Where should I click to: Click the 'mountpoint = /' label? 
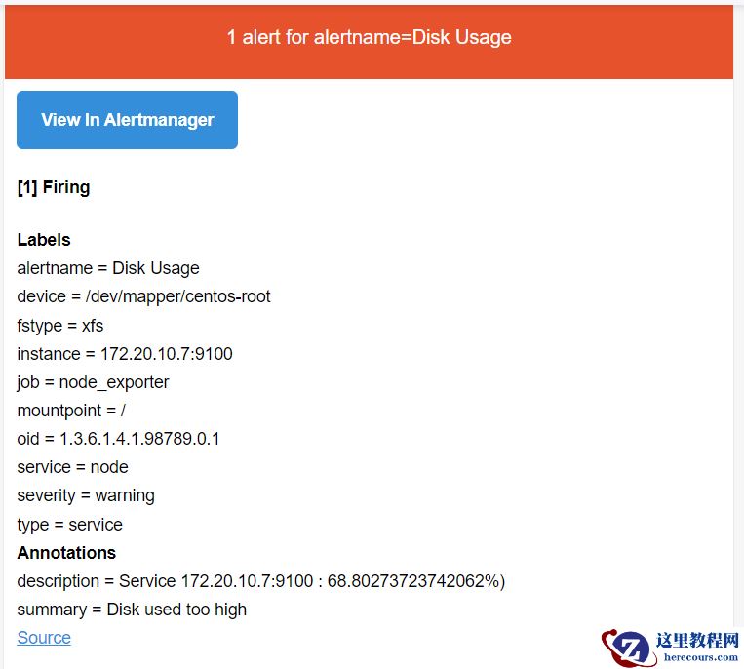pyautogui.click(x=71, y=411)
